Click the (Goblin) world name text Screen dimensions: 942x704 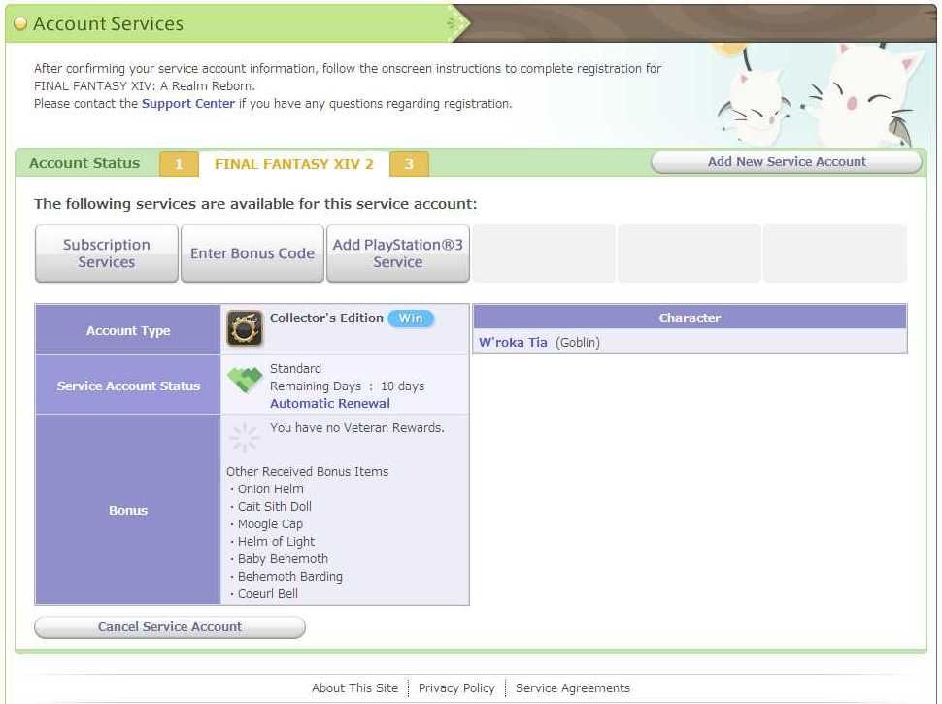(578, 343)
